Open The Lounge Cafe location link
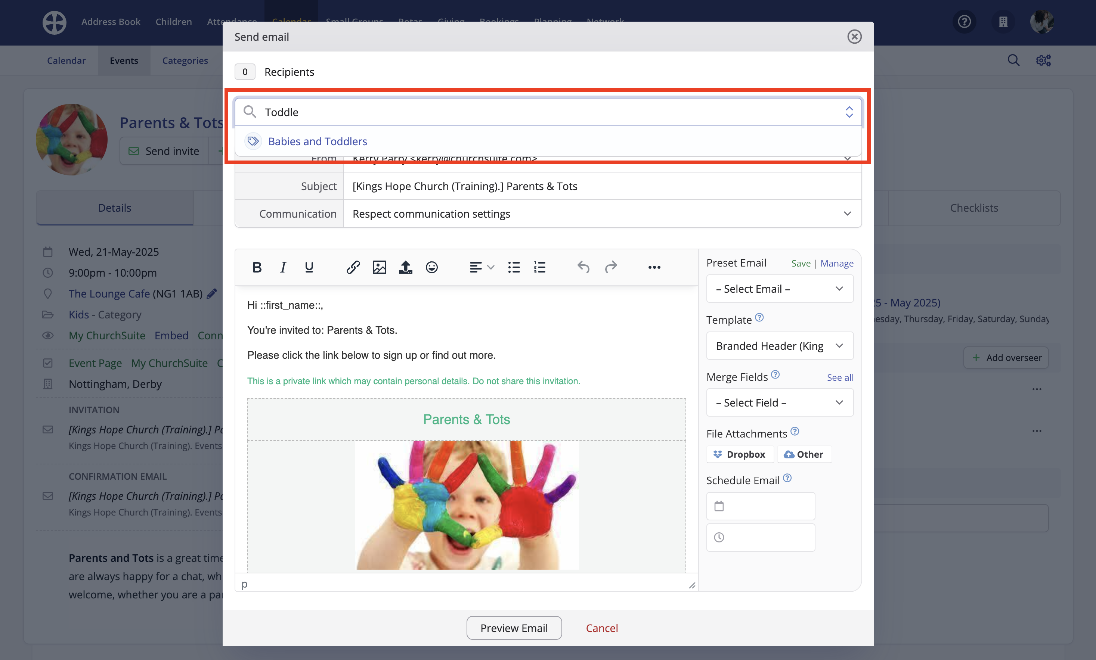The height and width of the screenshot is (660, 1096). 109,293
